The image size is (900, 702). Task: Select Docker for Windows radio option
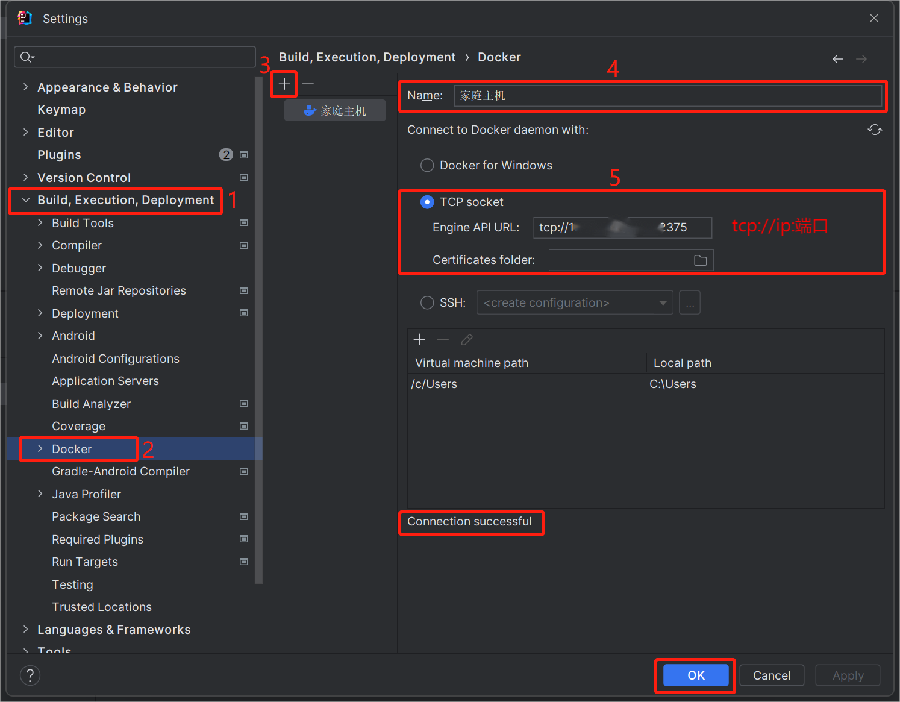[427, 165]
